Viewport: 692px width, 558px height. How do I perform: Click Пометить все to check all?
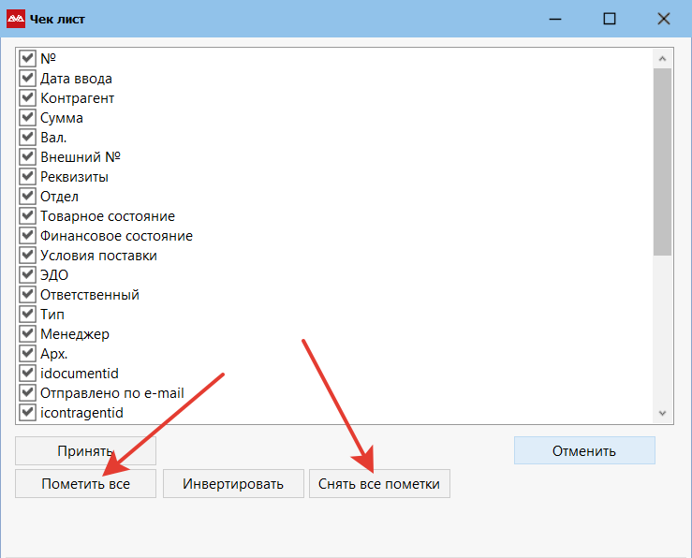pos(85,484)
